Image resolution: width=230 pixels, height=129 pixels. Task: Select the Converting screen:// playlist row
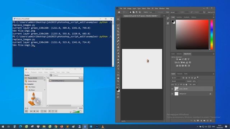point(66,81)
